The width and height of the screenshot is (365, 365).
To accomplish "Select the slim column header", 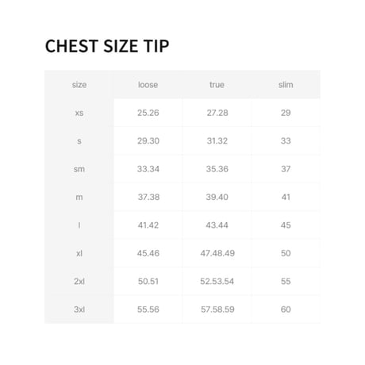I will pos(286,85).
